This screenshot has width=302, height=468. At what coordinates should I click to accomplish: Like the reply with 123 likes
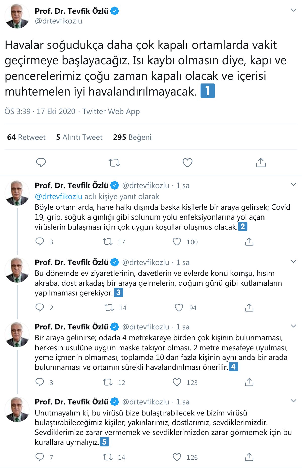click(x=177, y=382)
